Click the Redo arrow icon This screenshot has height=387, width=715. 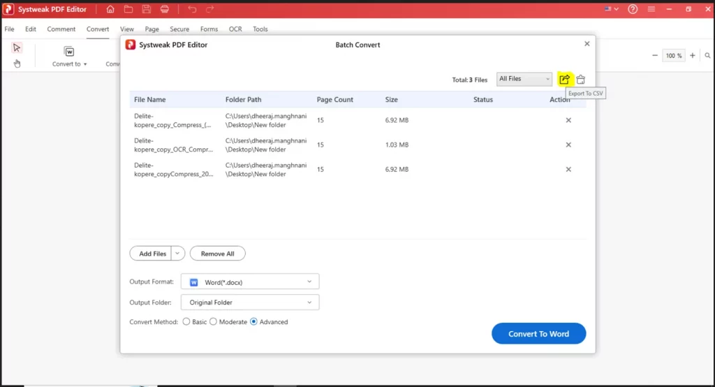pos(209,9)
